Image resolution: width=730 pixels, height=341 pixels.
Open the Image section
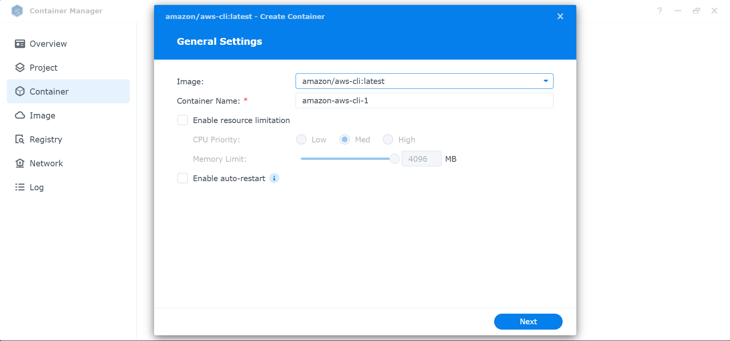coord(68,115)
